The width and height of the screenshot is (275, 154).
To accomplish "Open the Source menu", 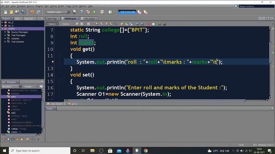I will [30, 6].
